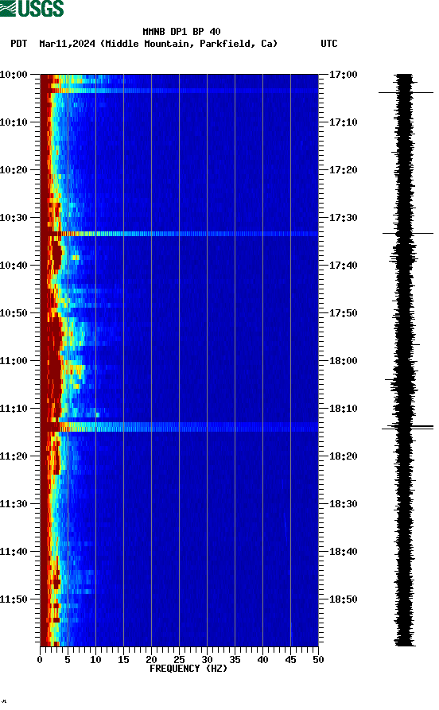Click the '18:40' UTC time label

344,552
